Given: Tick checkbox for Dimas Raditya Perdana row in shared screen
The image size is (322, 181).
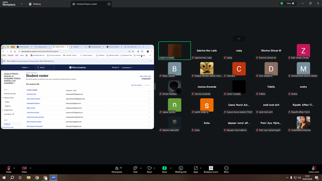Looking at the screenshot, I should point(149,122).
